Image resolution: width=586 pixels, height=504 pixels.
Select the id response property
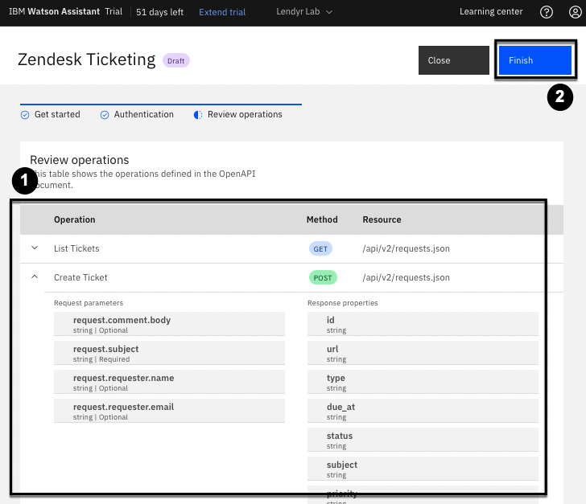click(423, 324)
